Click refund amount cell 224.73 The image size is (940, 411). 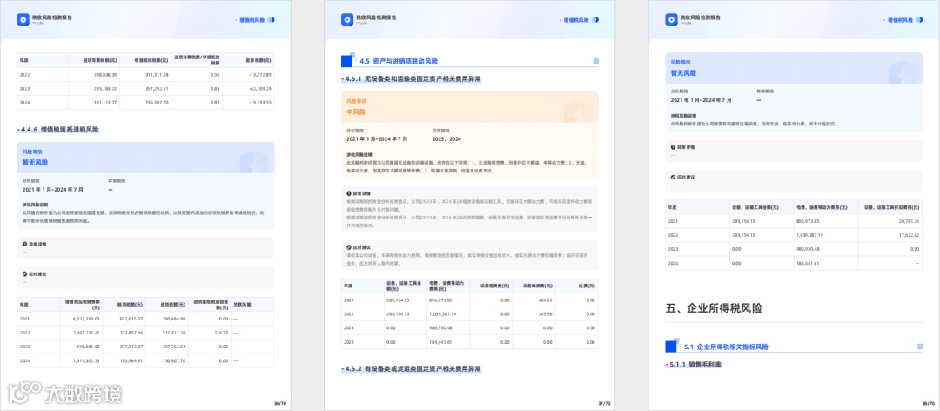[x=221, y=334]
